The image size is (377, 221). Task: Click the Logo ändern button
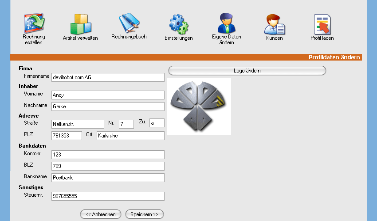click(x=247, y=71)
